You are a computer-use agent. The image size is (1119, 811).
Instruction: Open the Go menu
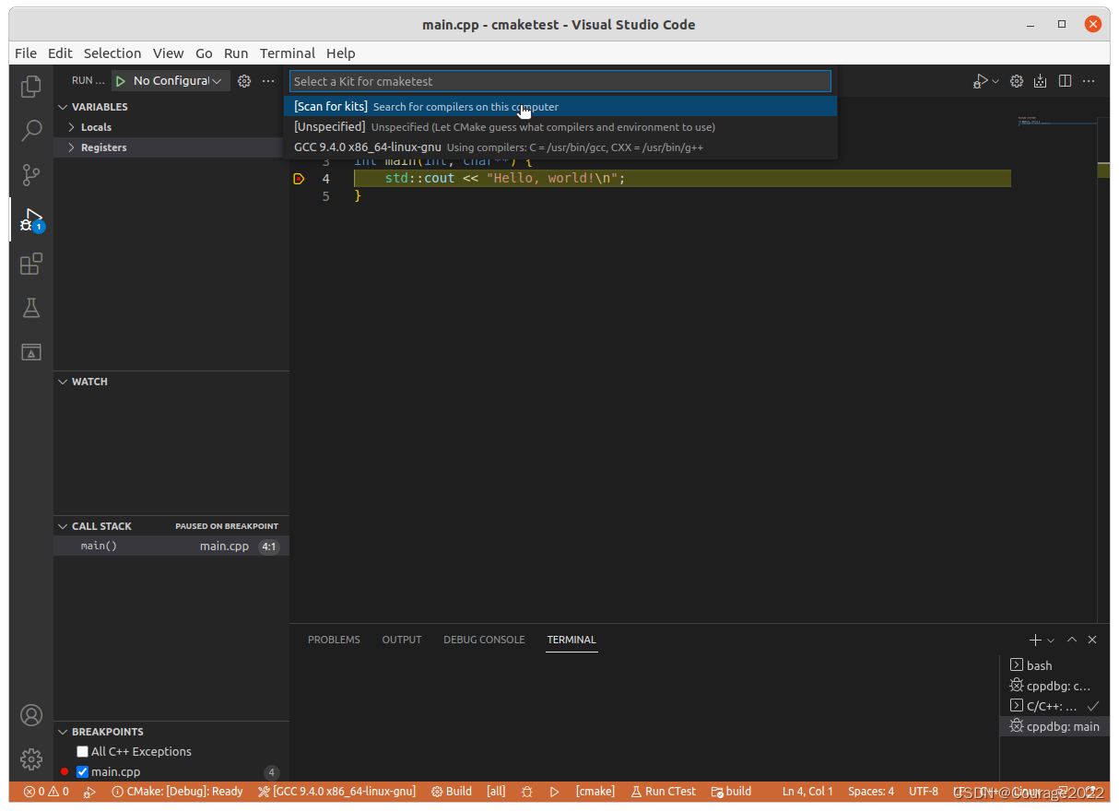point(204,53)
